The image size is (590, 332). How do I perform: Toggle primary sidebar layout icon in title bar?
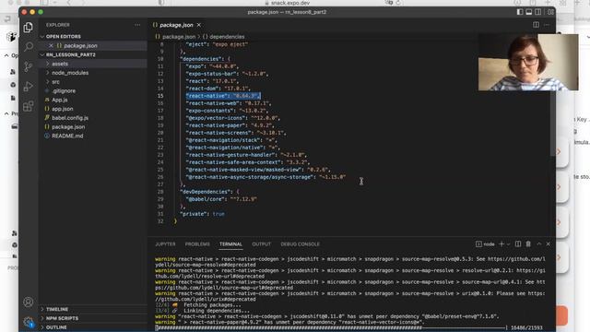point(520,12)
